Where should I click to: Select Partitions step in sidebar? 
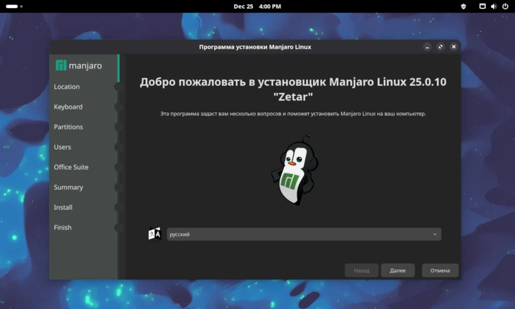tap(68, 126)
